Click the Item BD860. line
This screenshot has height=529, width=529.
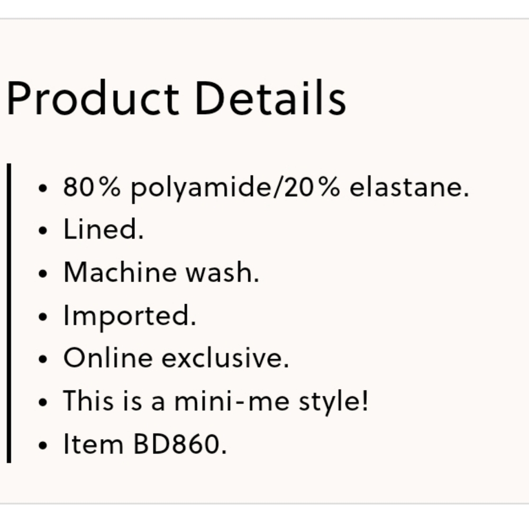coord(145,444)
